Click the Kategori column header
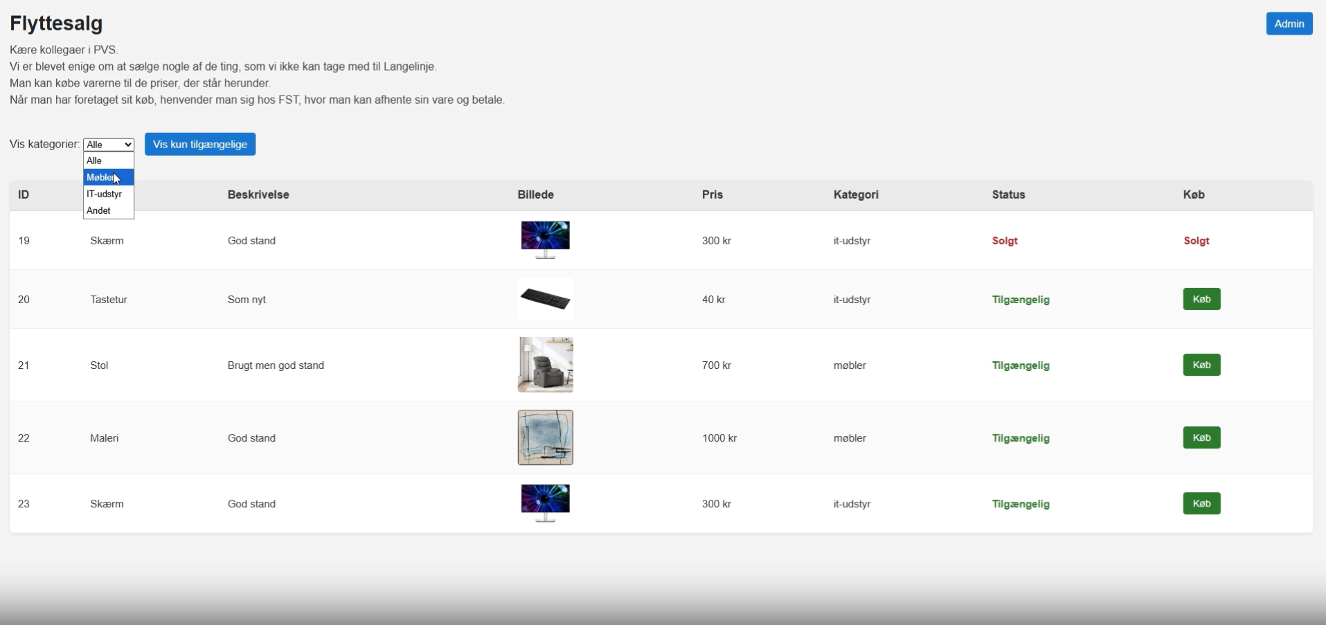1326x625 pixels. pyautogui.click(x=856, y=195)
